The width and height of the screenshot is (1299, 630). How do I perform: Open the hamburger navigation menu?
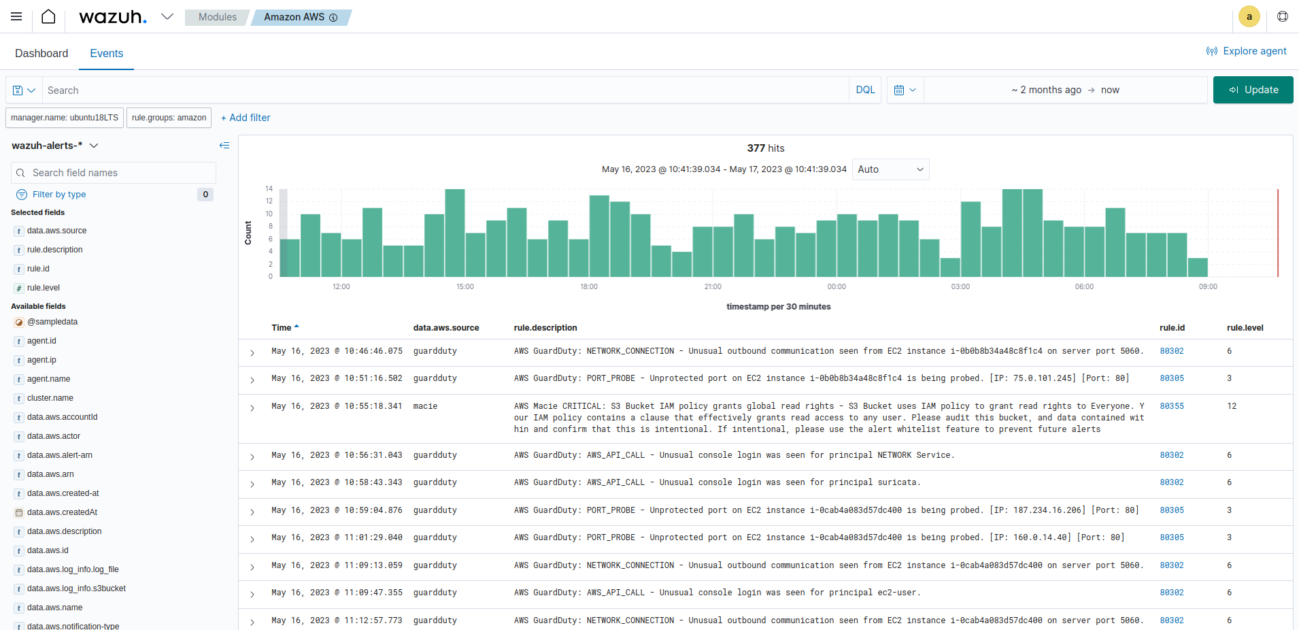(x=16, y=16)
